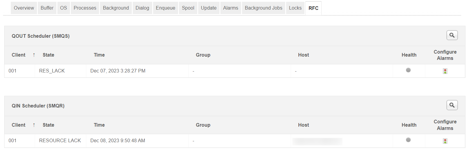Open alarm configuration for QIN Scheduler row
466x150 pixels.
445,141
